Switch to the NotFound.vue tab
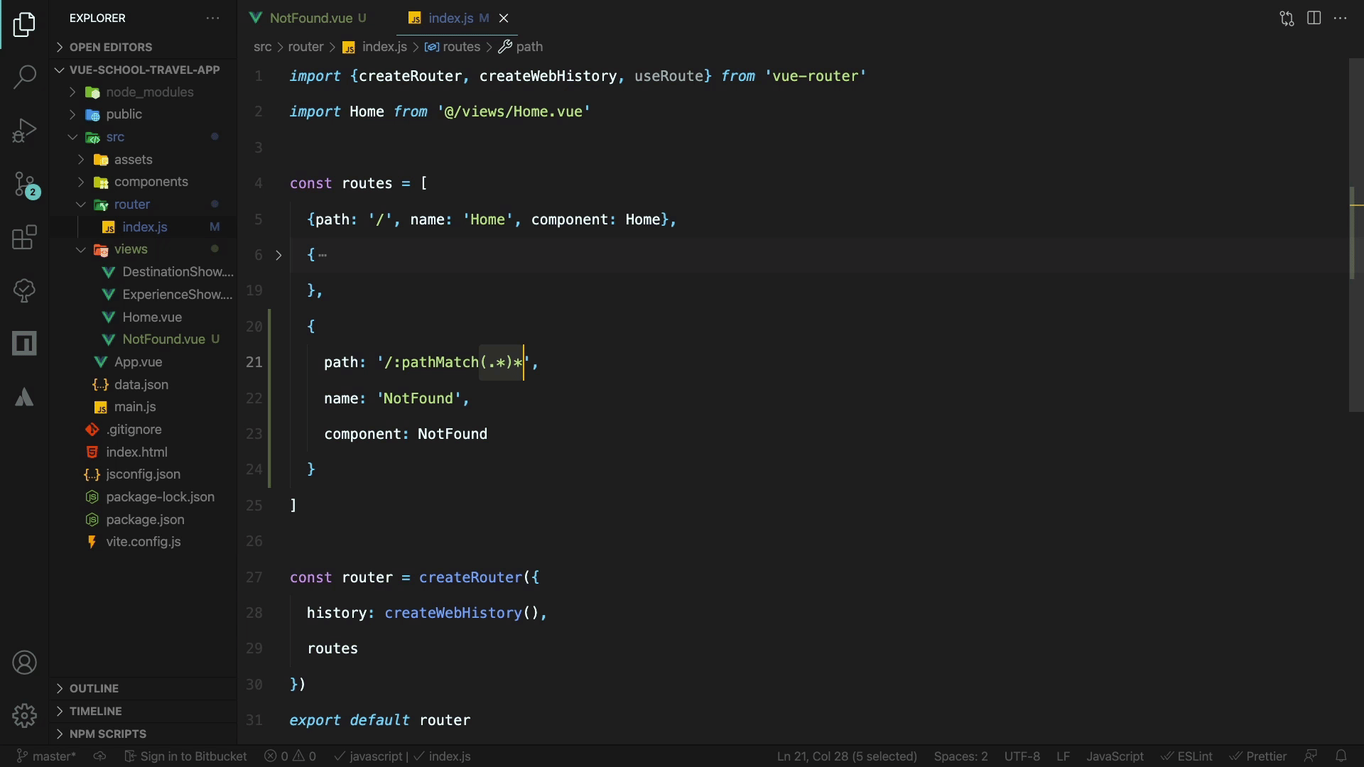Screen dimensions: 1364x767 click(x=311, y=18)
